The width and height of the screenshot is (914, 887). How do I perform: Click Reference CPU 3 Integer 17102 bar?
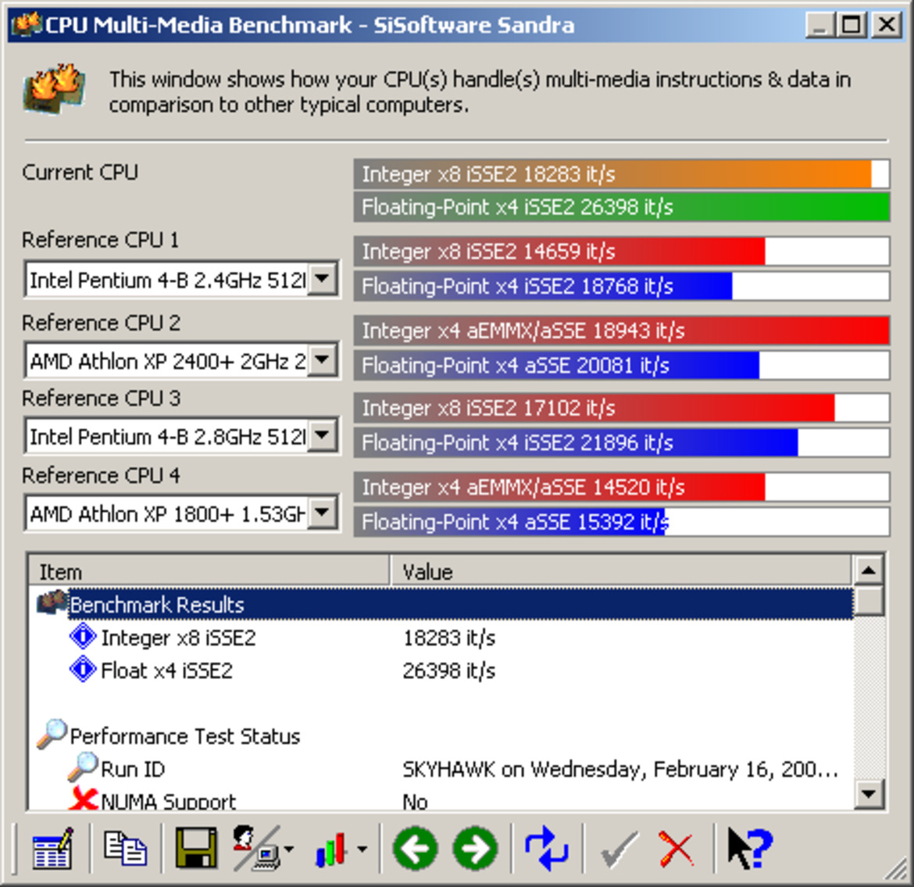621,408
